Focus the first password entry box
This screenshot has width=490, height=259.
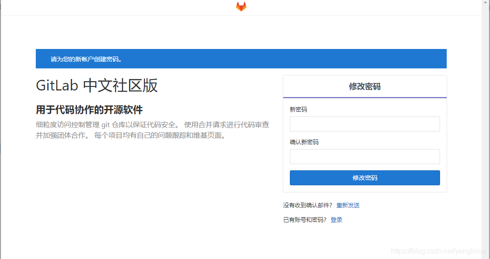365,124
